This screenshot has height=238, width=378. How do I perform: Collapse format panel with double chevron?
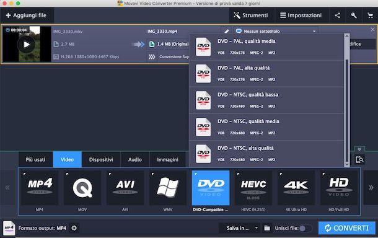click(359, 149)
